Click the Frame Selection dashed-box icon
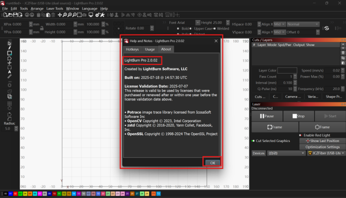346x198 pixels. (79, 15)
